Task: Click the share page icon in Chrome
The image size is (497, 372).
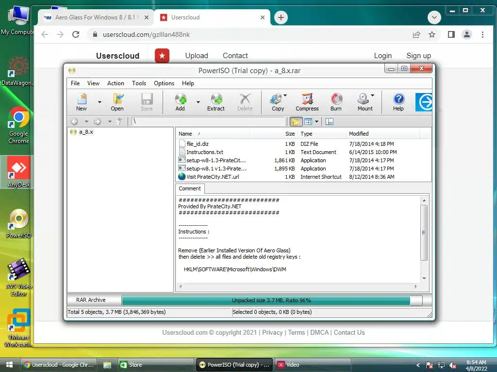Action: tap(416, 34)
